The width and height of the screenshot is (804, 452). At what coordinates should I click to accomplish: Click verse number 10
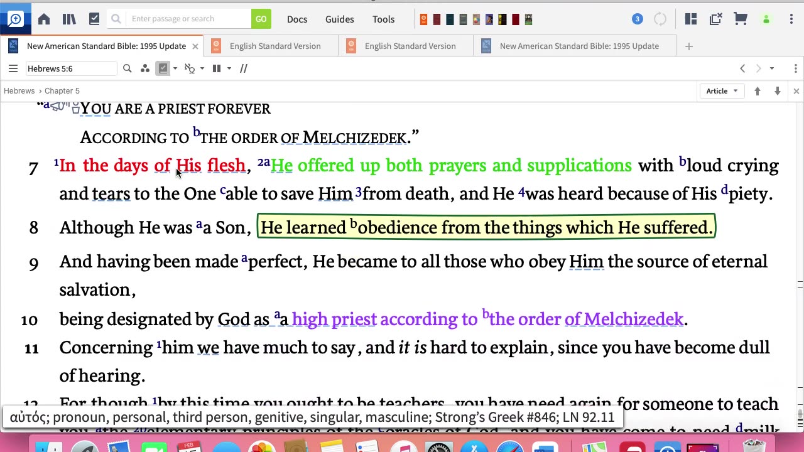point(29,320)
